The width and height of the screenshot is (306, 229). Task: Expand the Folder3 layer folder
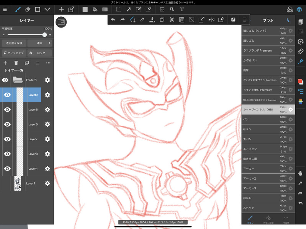coord(18,80)
